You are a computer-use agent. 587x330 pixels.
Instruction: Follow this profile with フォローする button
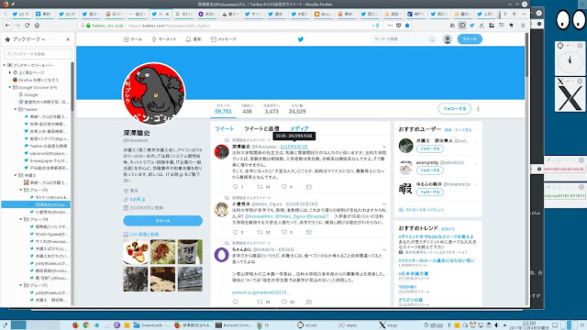click(x=455, y=109)
